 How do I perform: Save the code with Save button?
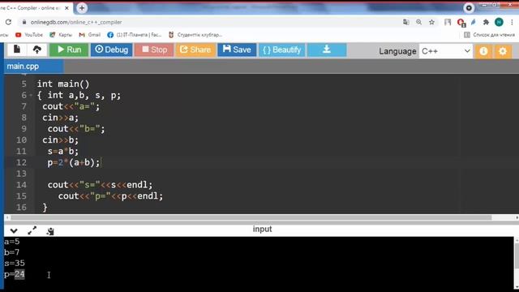[237, 50]
